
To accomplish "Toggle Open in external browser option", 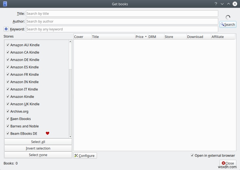I will [192, 155].
